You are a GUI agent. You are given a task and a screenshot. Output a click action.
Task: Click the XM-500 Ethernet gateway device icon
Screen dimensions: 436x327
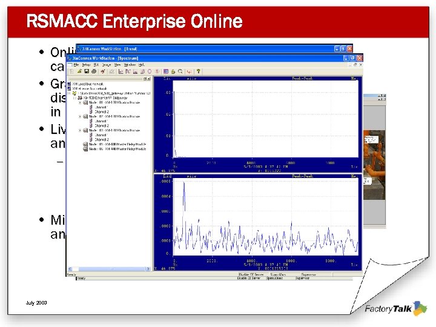tap(80, 98)
